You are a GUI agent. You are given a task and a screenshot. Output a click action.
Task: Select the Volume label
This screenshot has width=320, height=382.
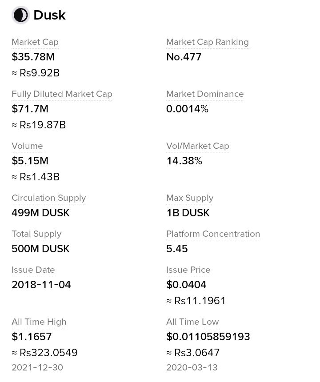27,146
